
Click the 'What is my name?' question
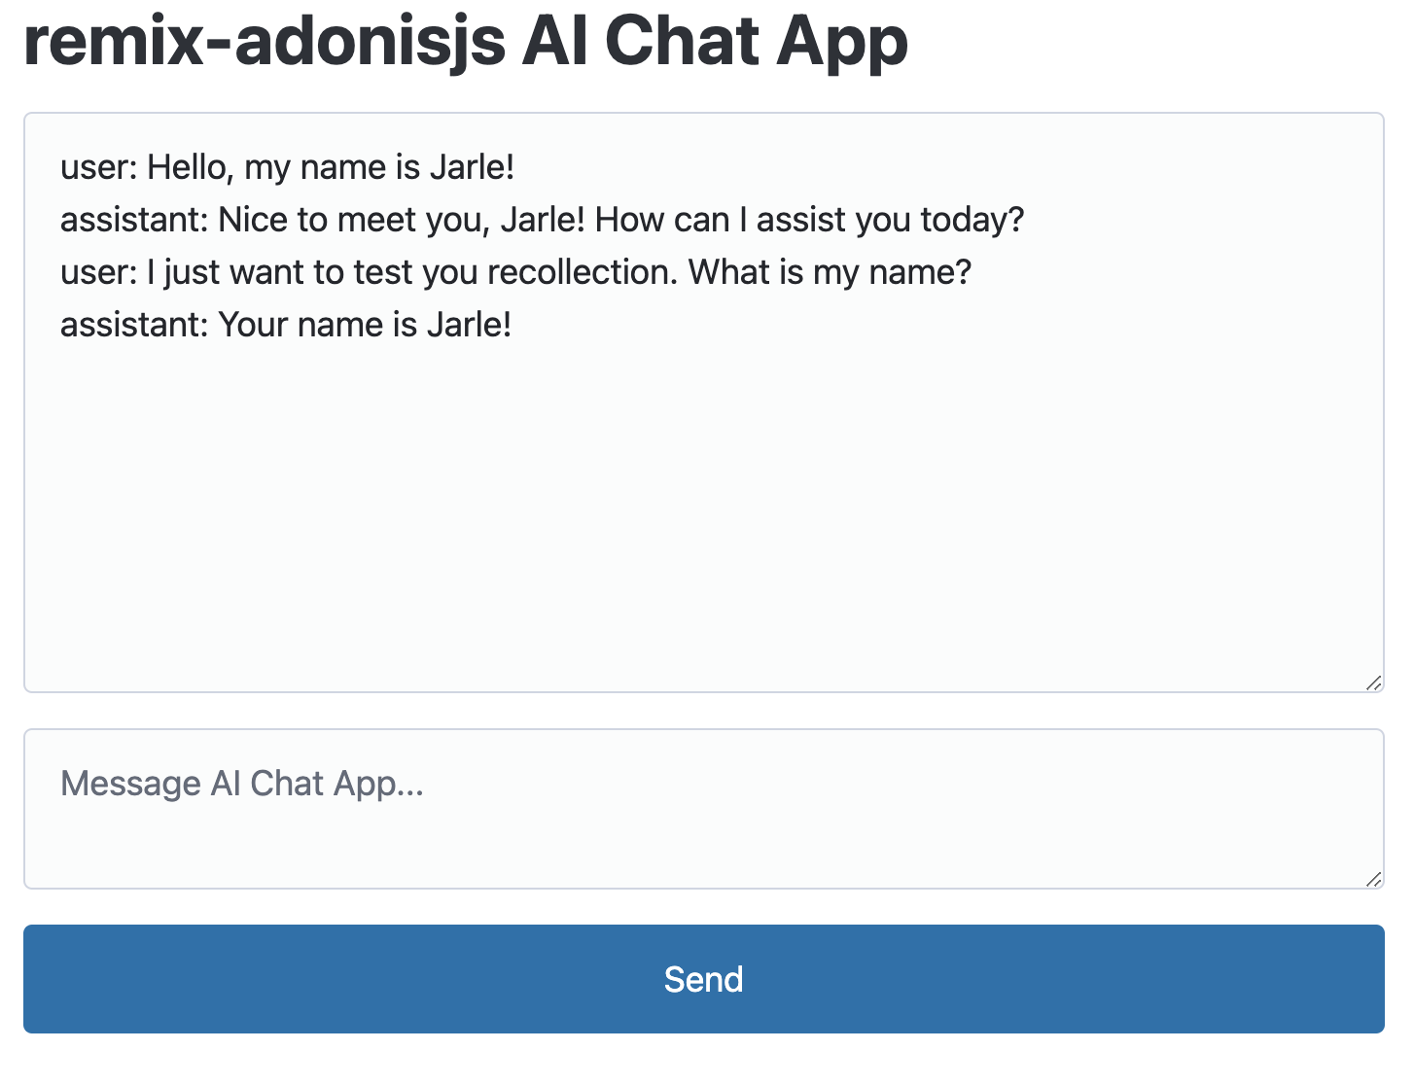(x=830, y=272)
